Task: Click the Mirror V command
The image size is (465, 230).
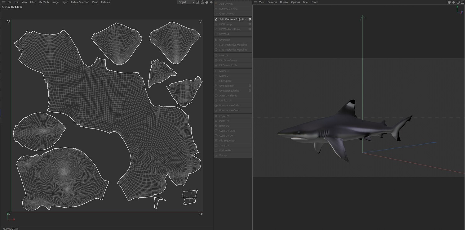Action: pos(233,76)
